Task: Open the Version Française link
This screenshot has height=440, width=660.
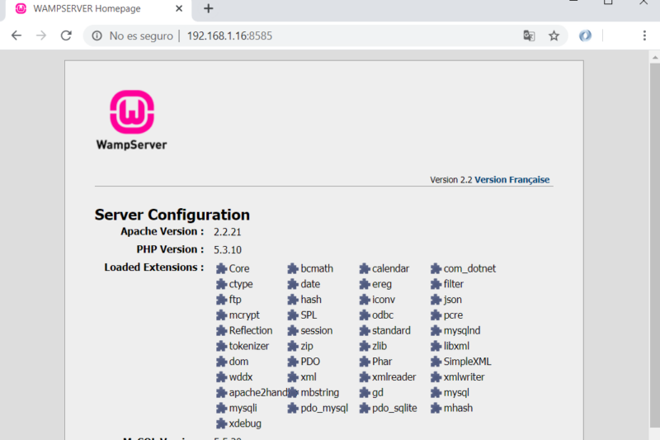Action: [x=511, y=180]
